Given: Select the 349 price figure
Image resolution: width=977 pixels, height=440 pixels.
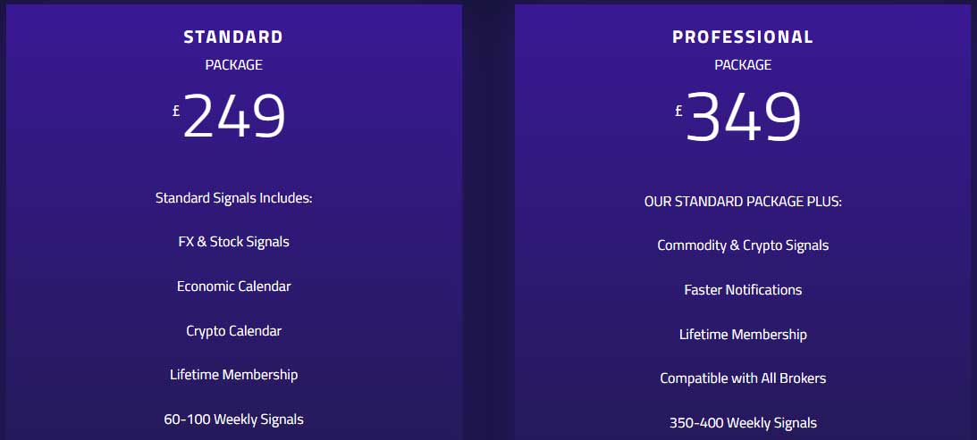Looking at the screenshot, I should [744, 116].
